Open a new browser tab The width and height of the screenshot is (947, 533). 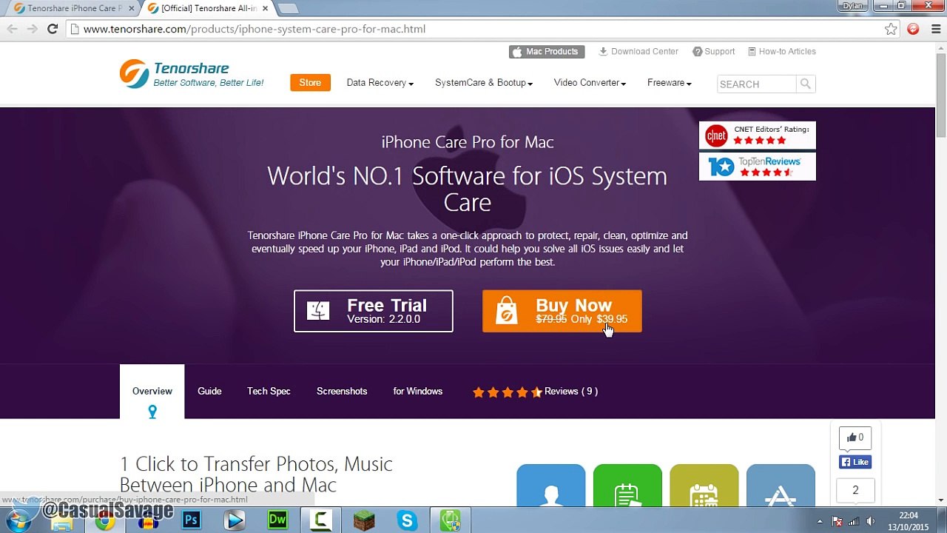[288, 8]
